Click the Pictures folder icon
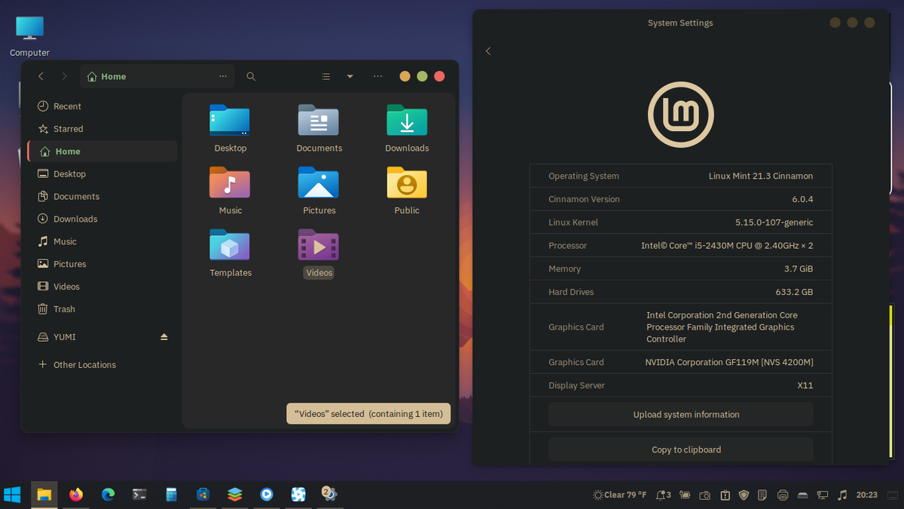Image resolution: width=904 pixels, height=509 pixels. pyautogui.click(x=319, y=184)
